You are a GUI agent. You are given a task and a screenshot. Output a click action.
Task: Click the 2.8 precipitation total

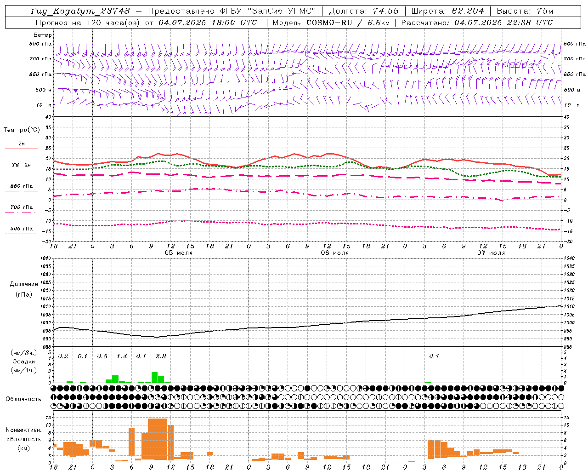click(x=161, y=356)
